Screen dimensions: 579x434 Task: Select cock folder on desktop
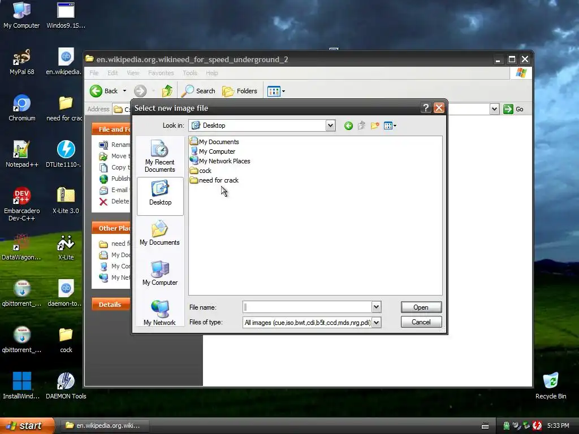(66, 340)
